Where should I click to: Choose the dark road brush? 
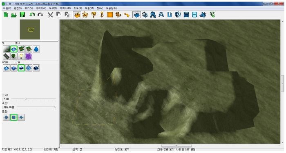pyautogui.click(x=7, y=56)
